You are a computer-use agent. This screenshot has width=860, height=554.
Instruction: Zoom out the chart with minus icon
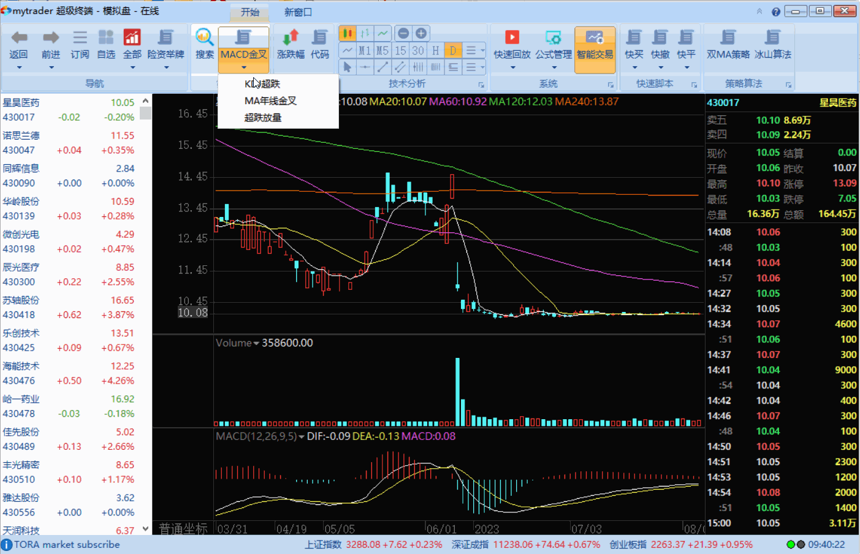pyautogui.click(x=403, y=33)
